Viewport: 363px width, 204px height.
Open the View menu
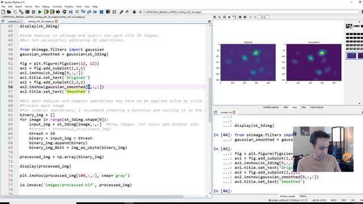pos(87,6)
